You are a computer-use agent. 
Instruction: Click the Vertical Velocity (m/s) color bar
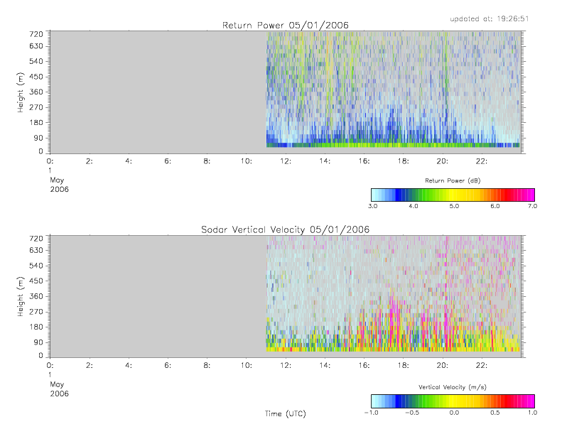pyautogui.click(x=453, y=401)
